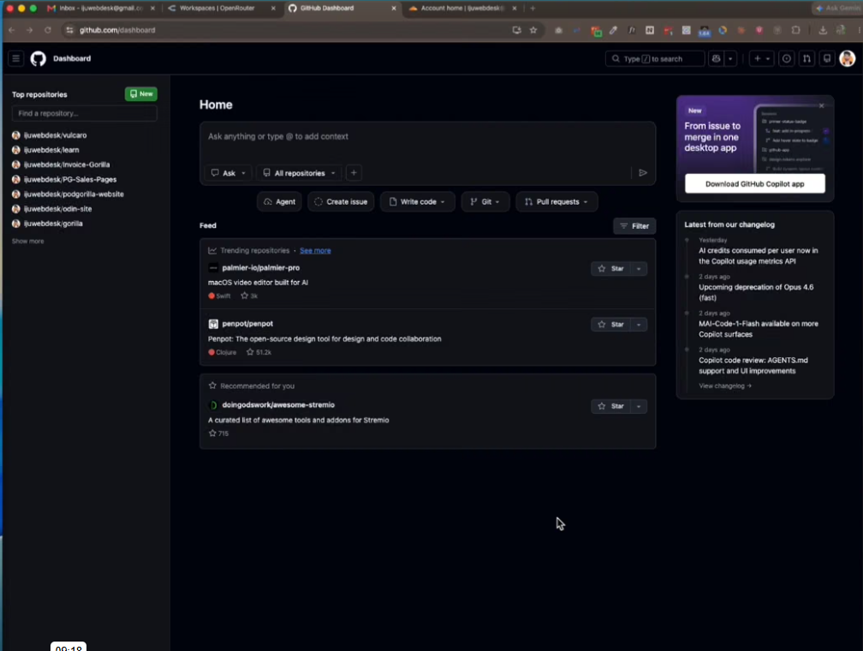
Task: Click the GitHub Octocat logo
Action: (38, 58)
